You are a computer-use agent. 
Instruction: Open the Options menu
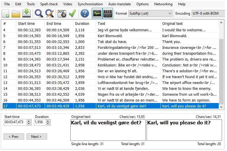coord(143,4)
